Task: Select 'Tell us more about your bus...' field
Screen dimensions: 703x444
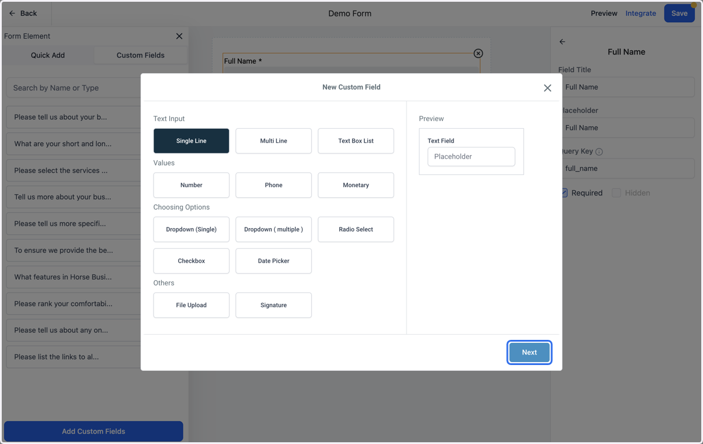Action: coord(73,197)
